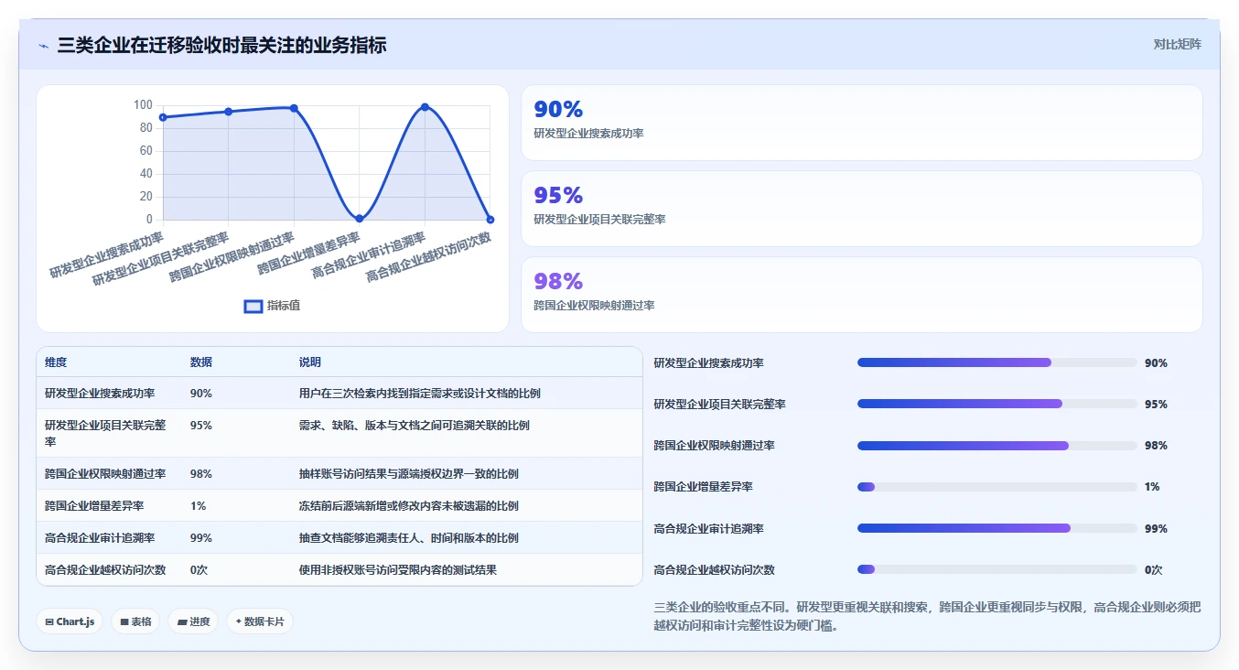
Task: Select the Chart.js tag chip
Action: [x=70, y=621]
